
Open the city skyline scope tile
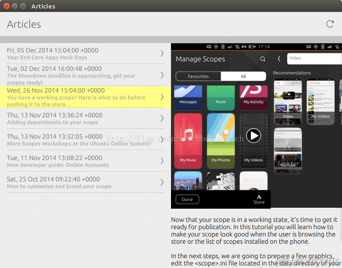tap(188, 181)
